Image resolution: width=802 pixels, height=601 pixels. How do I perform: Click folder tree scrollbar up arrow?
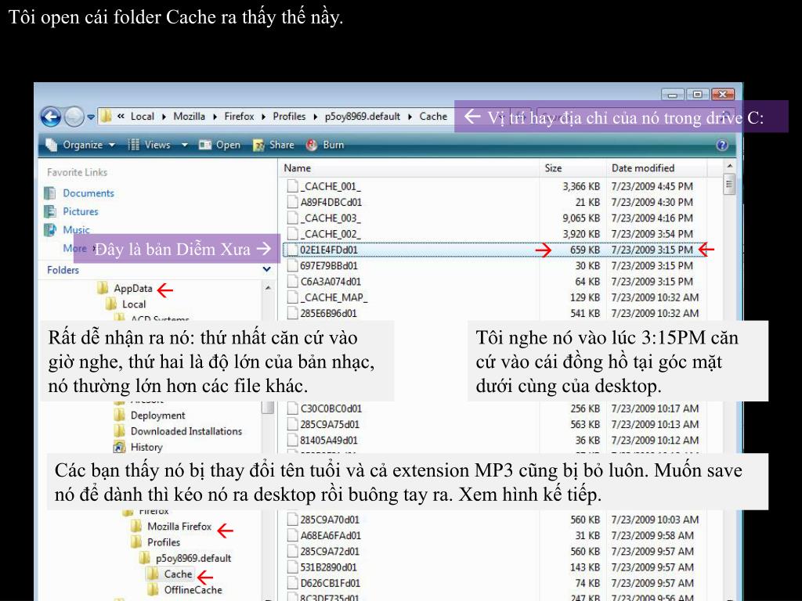pyautogui.click(x=268, y=288)
